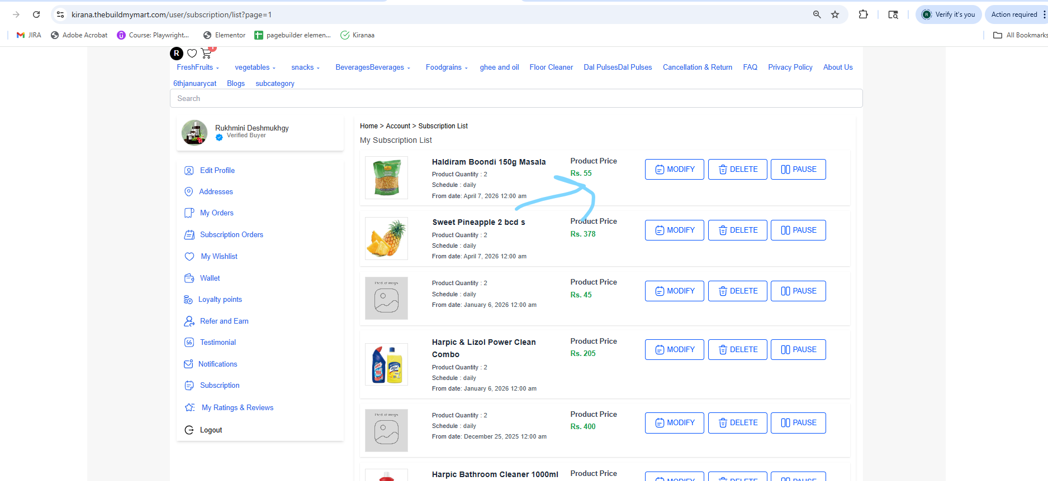Open the About Us page
This screenshot has height=481, width=1048.
[838, 68]
